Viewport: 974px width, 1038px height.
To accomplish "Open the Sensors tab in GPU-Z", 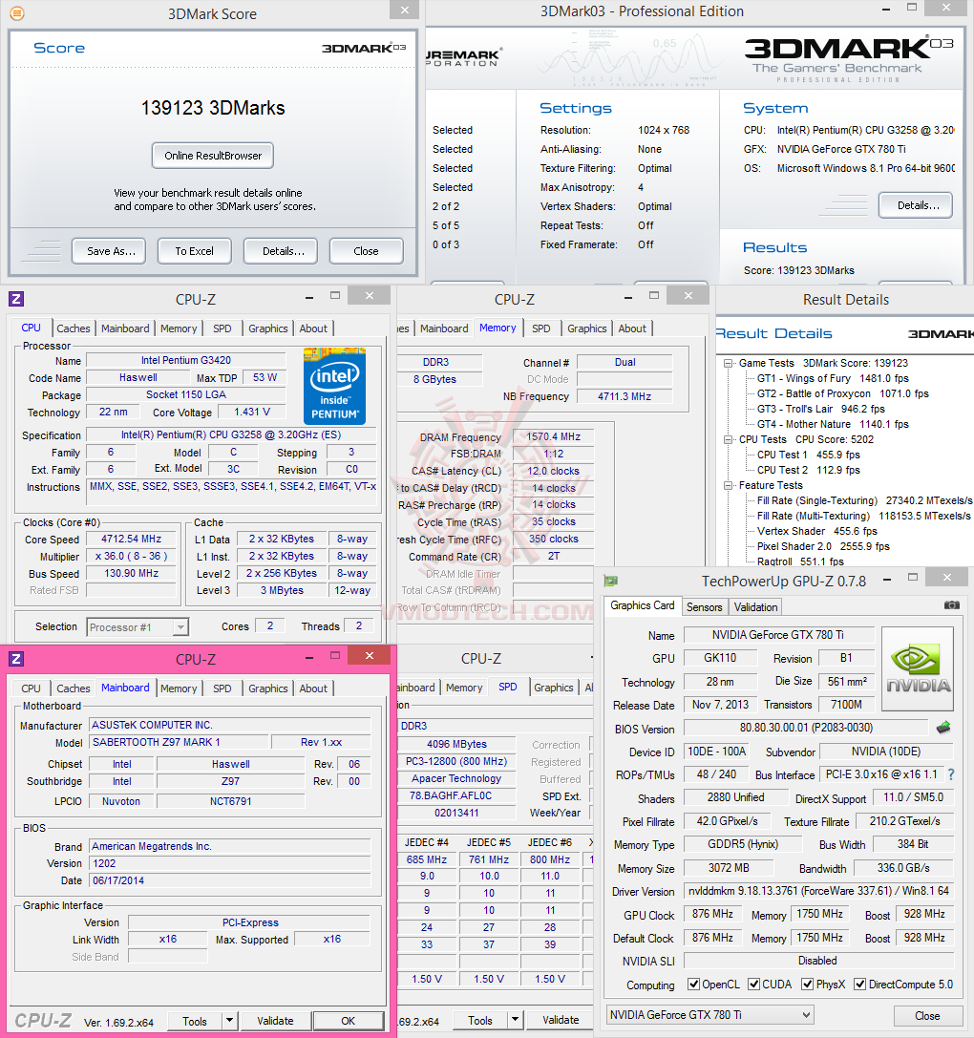I will click(x=704, y=607).
